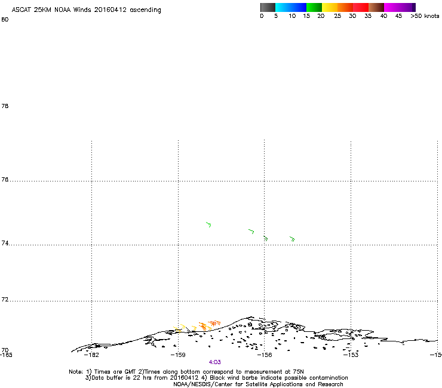
Task: Click the '-162' longitude axis label
Action: click(x=91, y=355)
